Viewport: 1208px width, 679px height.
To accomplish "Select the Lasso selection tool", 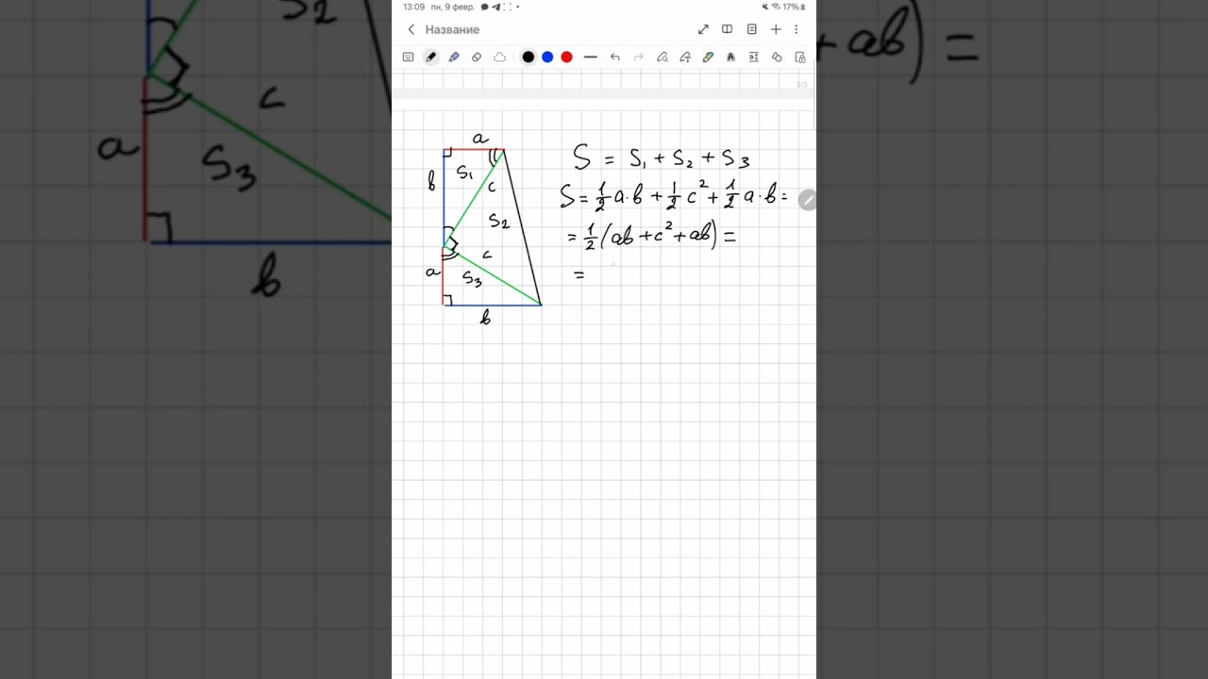I will [499, 58].
